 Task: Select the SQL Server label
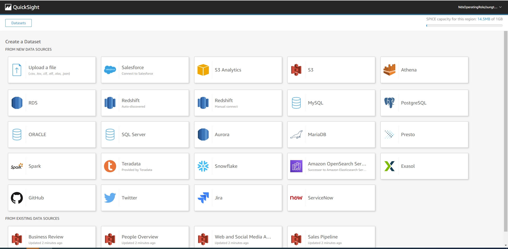134,135
